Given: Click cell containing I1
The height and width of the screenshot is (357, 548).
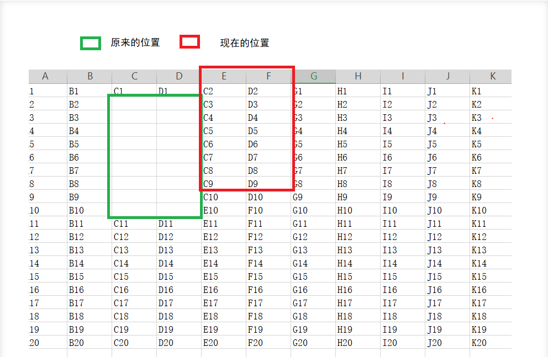Looking at the screenshot, I should tap(403, 92).
